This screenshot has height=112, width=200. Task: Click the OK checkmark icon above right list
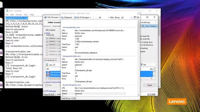pyautogui.click(x=142, y=65)
